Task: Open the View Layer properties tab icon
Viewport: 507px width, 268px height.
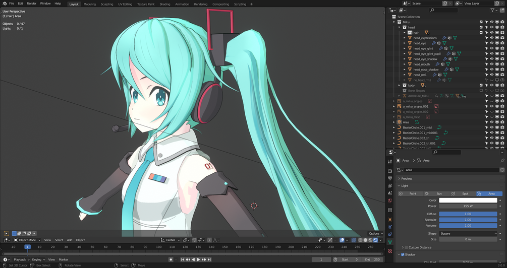Action: click(x=390, y=186)
